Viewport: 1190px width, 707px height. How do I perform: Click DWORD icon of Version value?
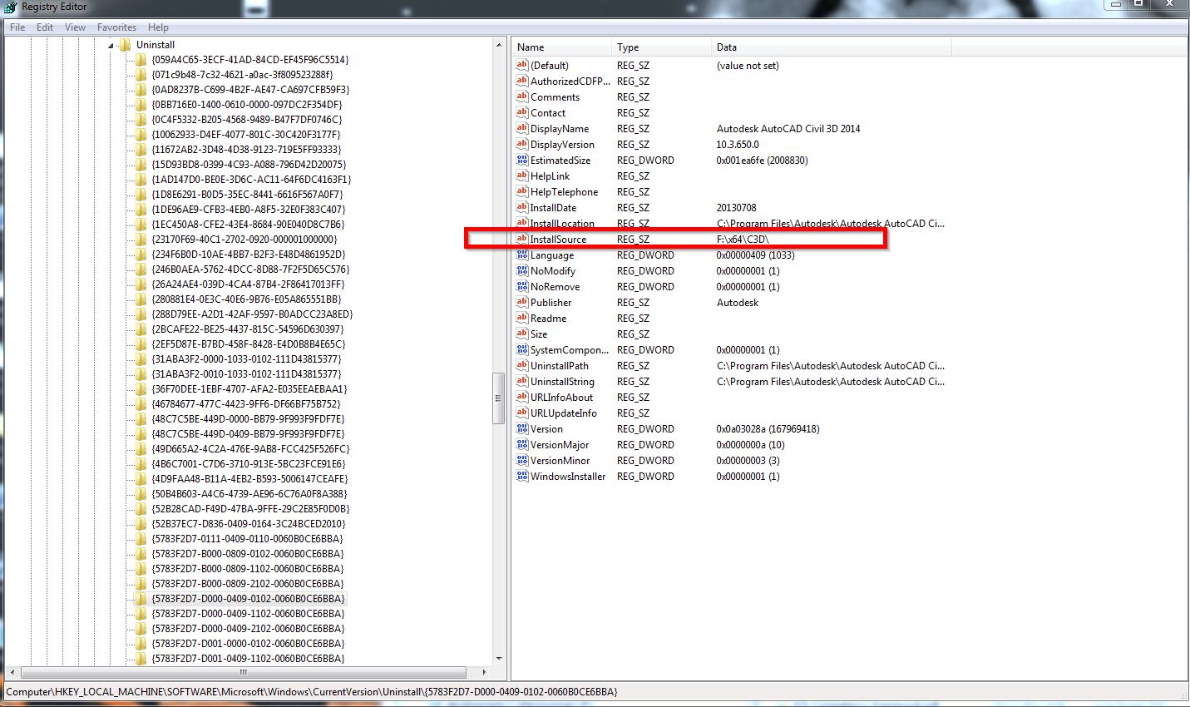pos(522,428)
